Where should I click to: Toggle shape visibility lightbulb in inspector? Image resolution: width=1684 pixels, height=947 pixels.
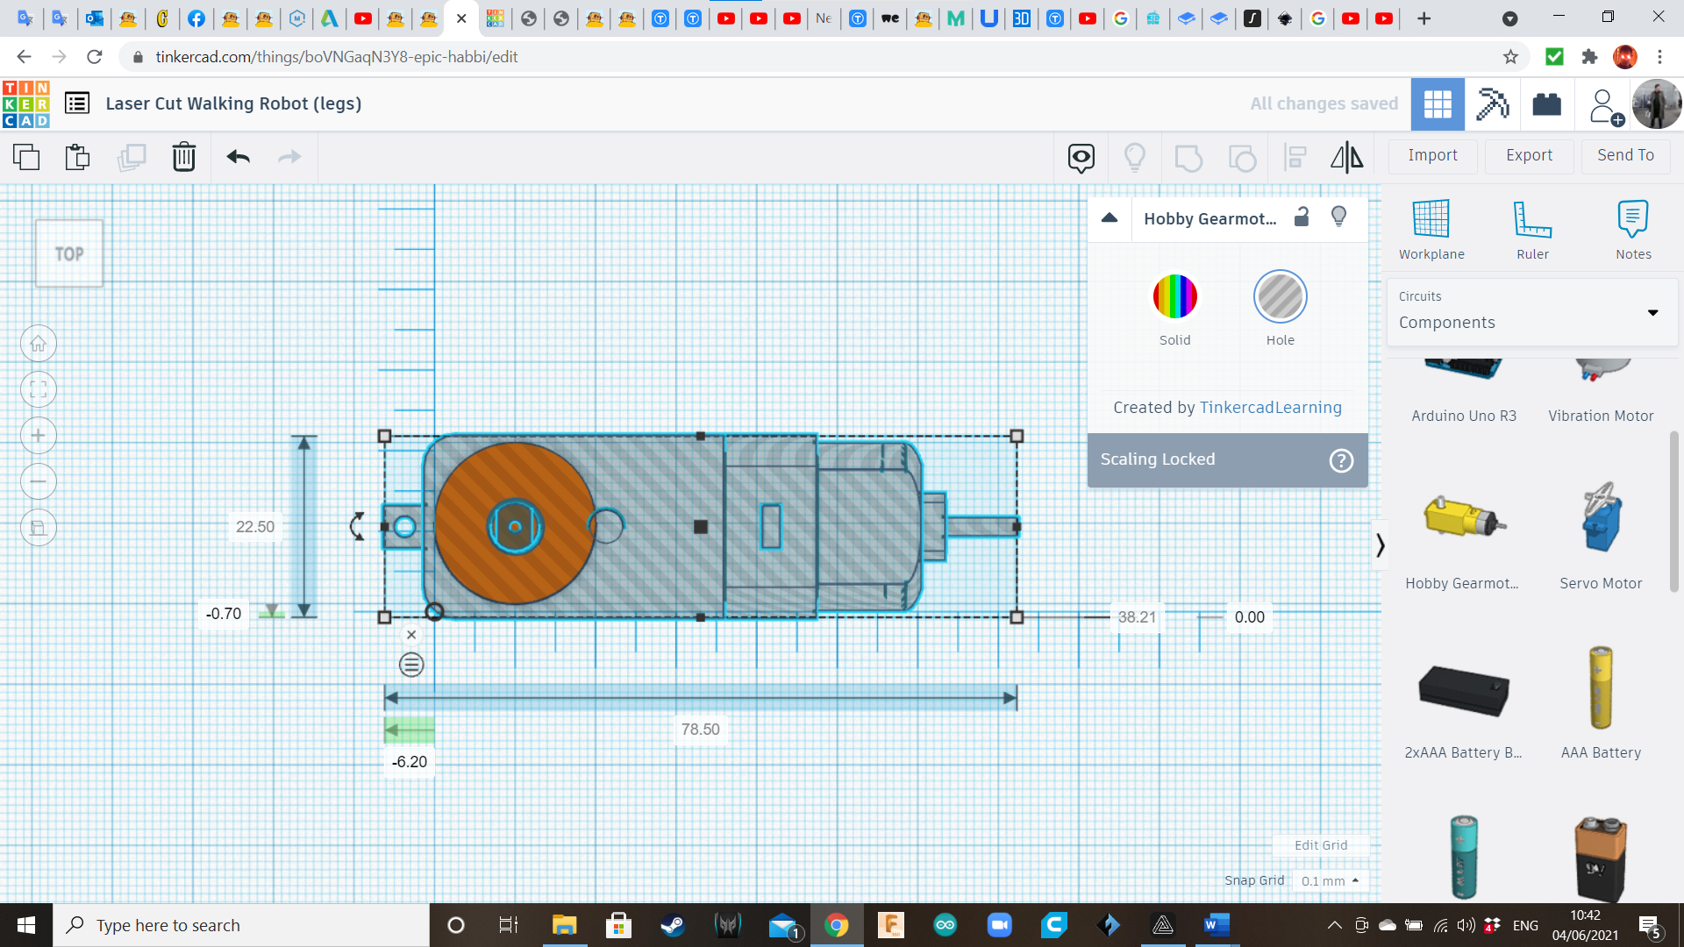[x=1338, y=217]
